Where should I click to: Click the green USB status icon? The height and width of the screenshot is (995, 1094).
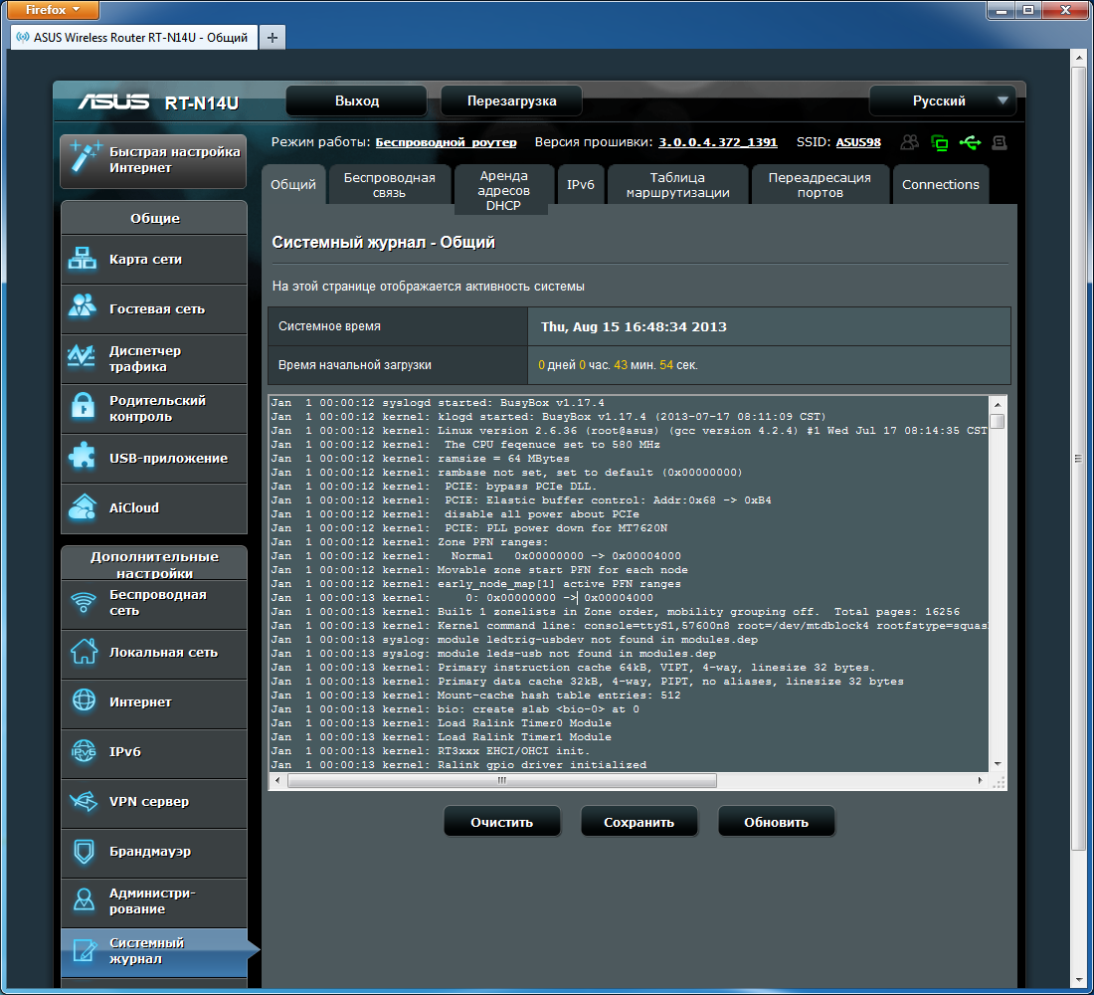[x=970, y=142]
